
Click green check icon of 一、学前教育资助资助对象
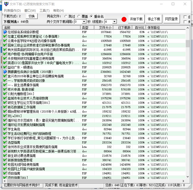click(5, 81)
